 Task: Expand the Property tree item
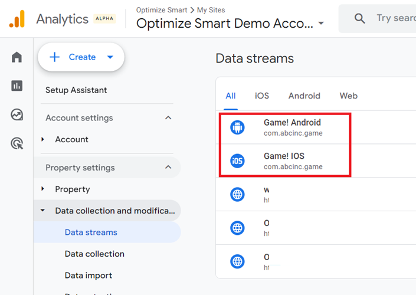pyautogui.click(x=42, y=189)
